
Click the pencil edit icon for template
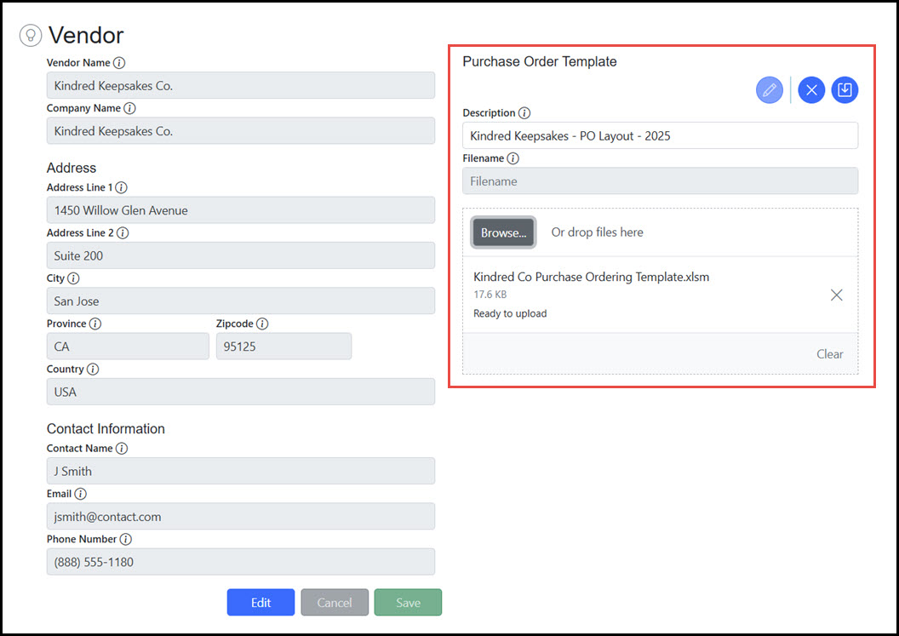click(769, 89)
